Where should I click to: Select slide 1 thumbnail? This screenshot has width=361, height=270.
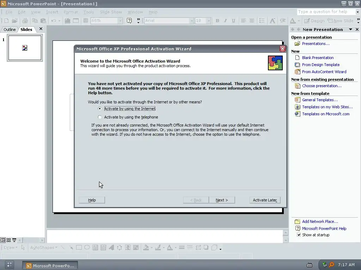pyautogui.click(x=25, y=48)
